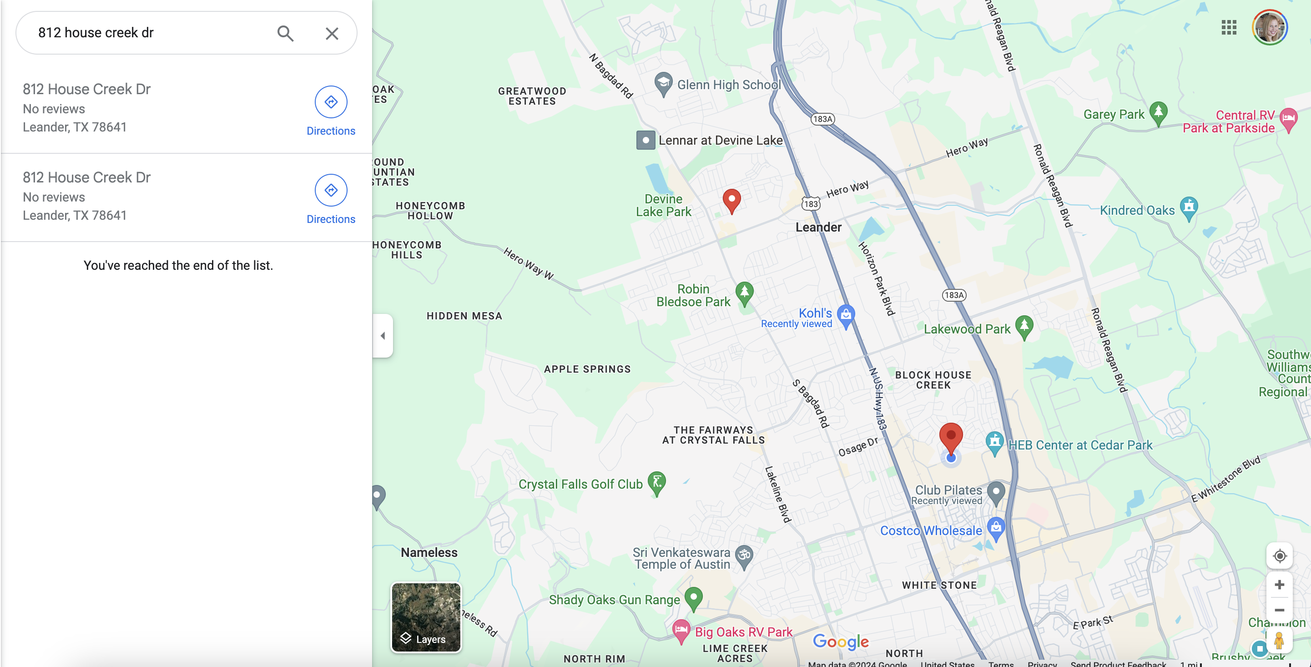
Task: Select the second 812 House Creek Dr result
Action: coord(153,196)
